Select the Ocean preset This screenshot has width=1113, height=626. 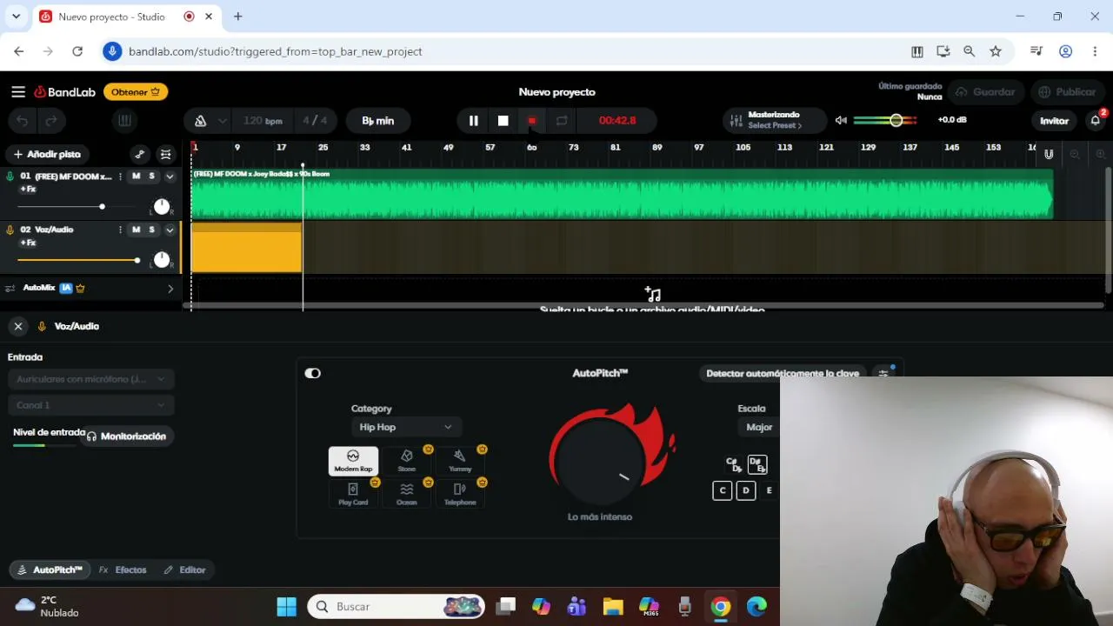click(x=407, y=494)
